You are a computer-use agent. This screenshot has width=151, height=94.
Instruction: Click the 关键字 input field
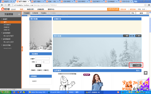coord(43,58)
